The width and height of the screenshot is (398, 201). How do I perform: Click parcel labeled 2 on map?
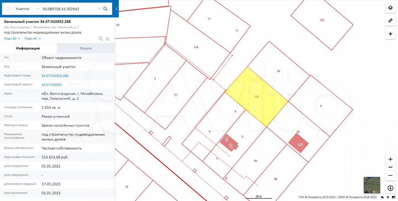[x=155, y=78]
